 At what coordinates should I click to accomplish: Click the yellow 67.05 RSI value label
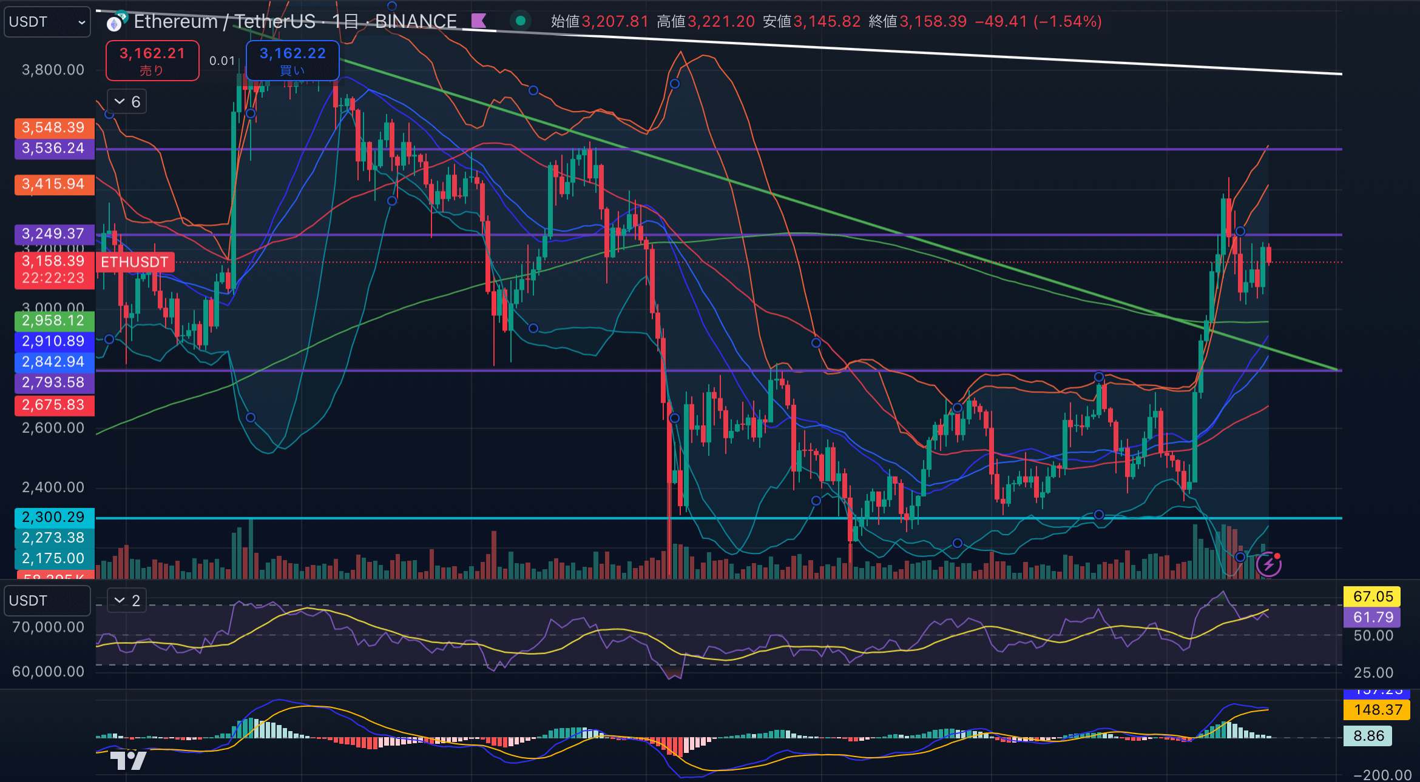pyautogui.click(x=1372, y=597)
